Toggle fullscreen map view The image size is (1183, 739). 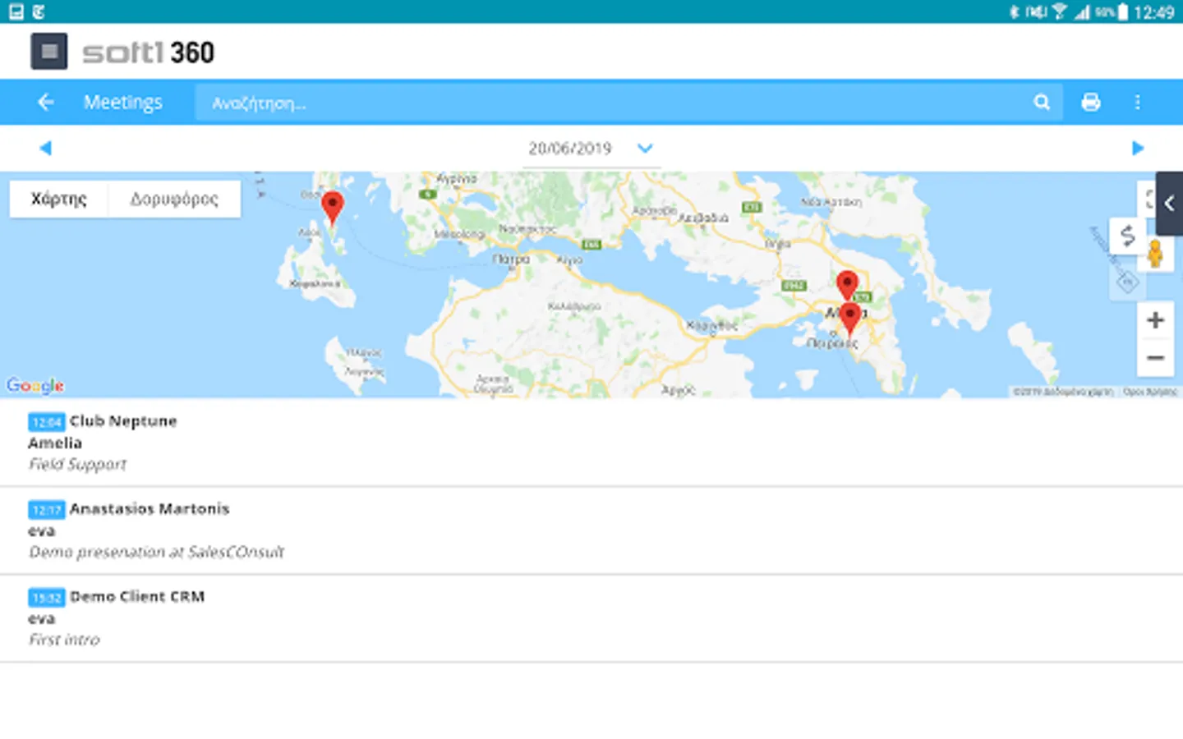(1148, 199)
